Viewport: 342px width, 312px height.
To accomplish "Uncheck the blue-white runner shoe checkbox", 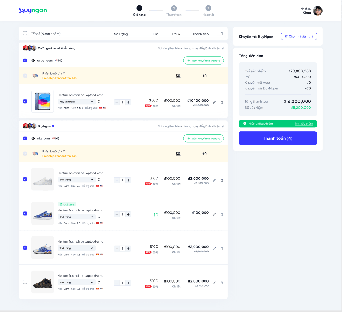I will pyautogui.click(x=25, y=247).
